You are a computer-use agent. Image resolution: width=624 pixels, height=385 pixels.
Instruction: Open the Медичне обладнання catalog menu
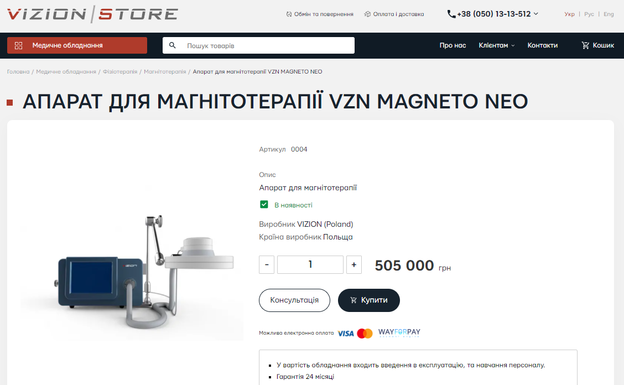coord(77,45)
